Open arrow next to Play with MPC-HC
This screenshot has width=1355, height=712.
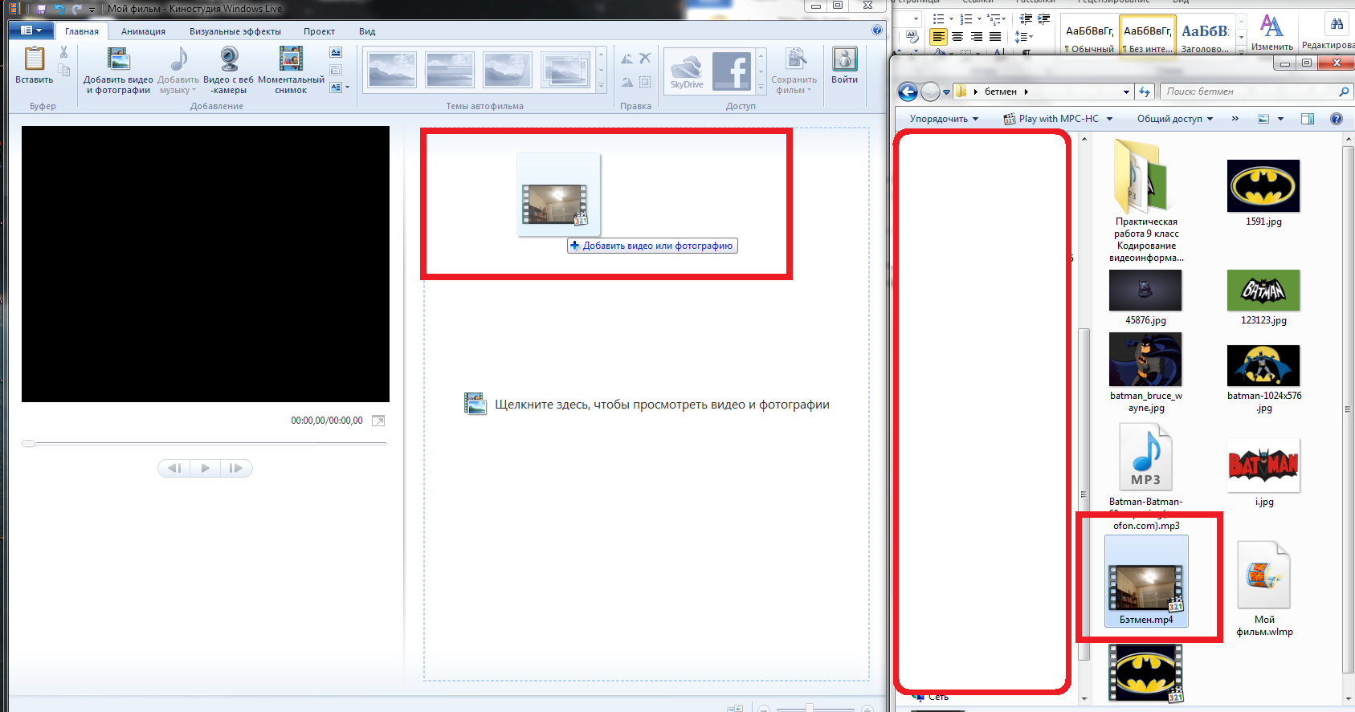[1109, 119]
